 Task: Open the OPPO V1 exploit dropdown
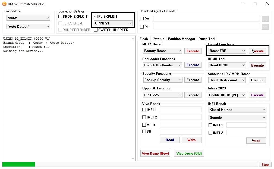pos(113,23)
